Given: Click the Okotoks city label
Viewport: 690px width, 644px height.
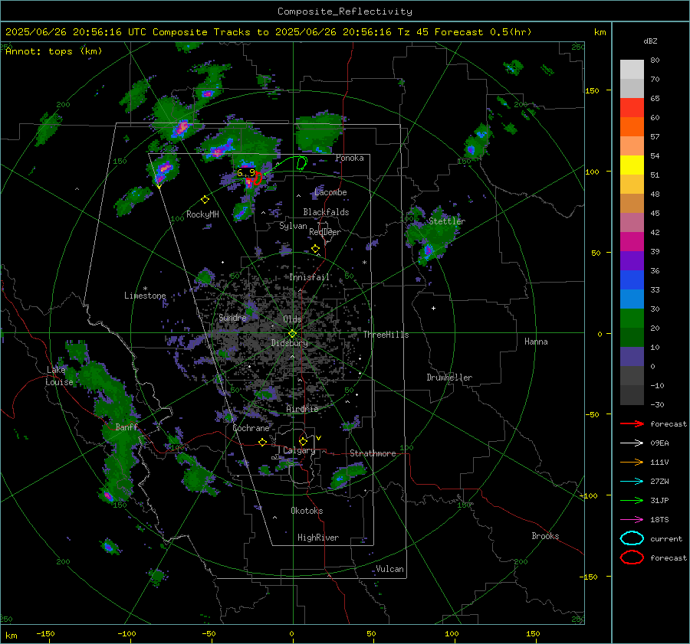Looking at the screenshot, I should (x=307, y=511).
